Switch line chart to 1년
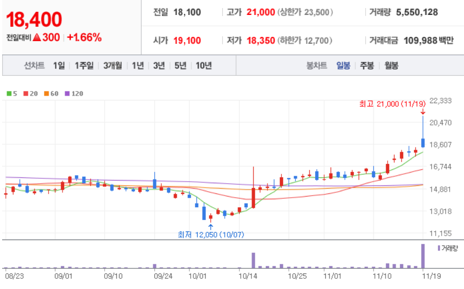This screenshot has height=289, width=464. click(x=138, y=66)
